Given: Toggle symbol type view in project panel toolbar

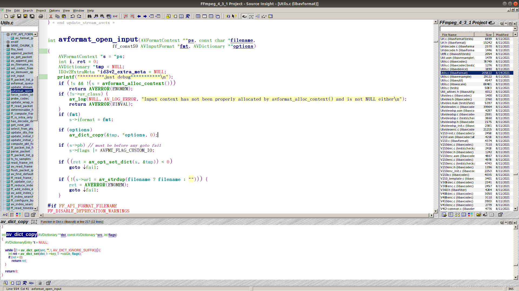Looking at the screenshot, I should click(470, 214).
